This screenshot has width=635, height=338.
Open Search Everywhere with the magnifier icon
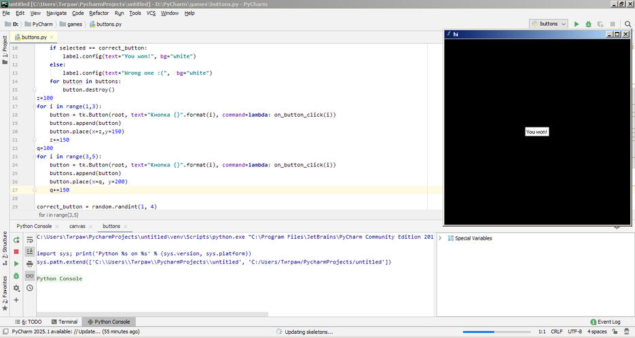tap(628, 24)
